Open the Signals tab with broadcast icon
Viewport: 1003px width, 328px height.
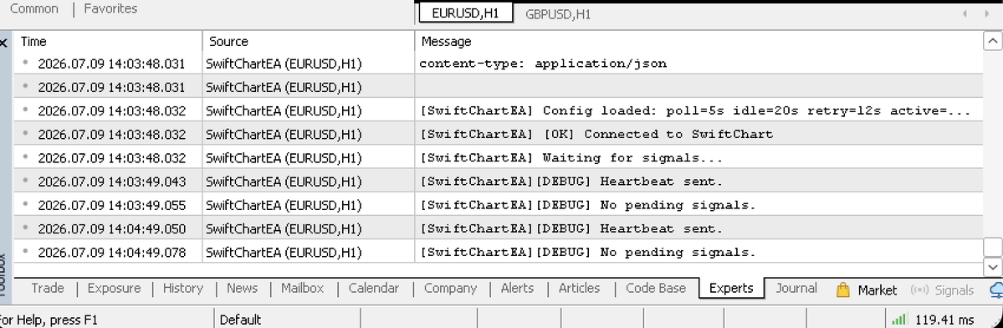(x=942, y=290)
